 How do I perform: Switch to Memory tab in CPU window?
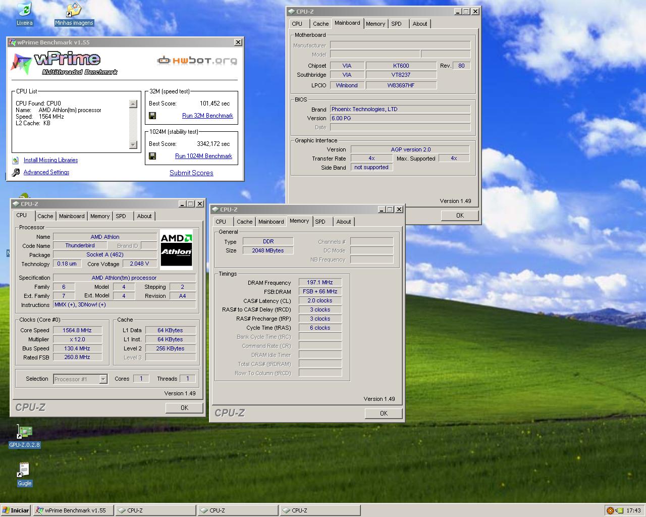point(100,216)
